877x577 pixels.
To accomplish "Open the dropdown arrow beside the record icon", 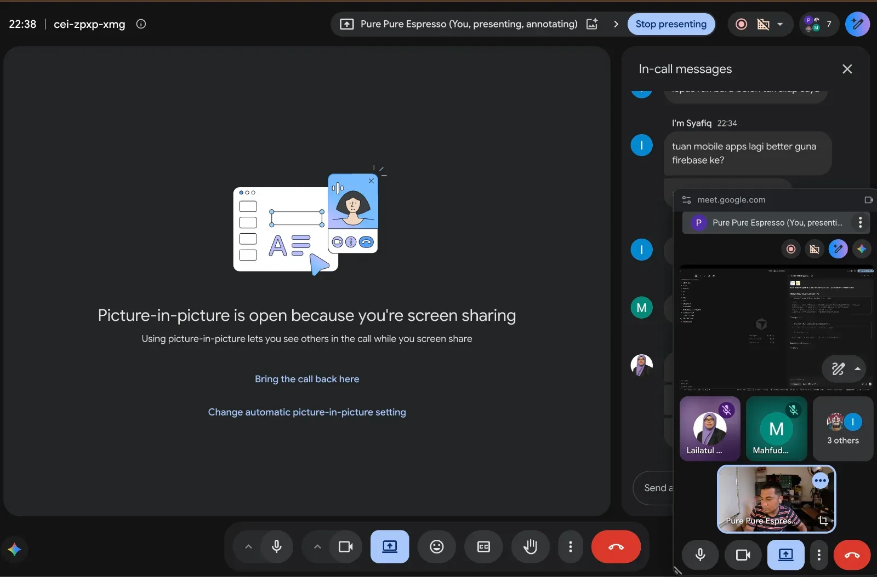I will (780, 24).
